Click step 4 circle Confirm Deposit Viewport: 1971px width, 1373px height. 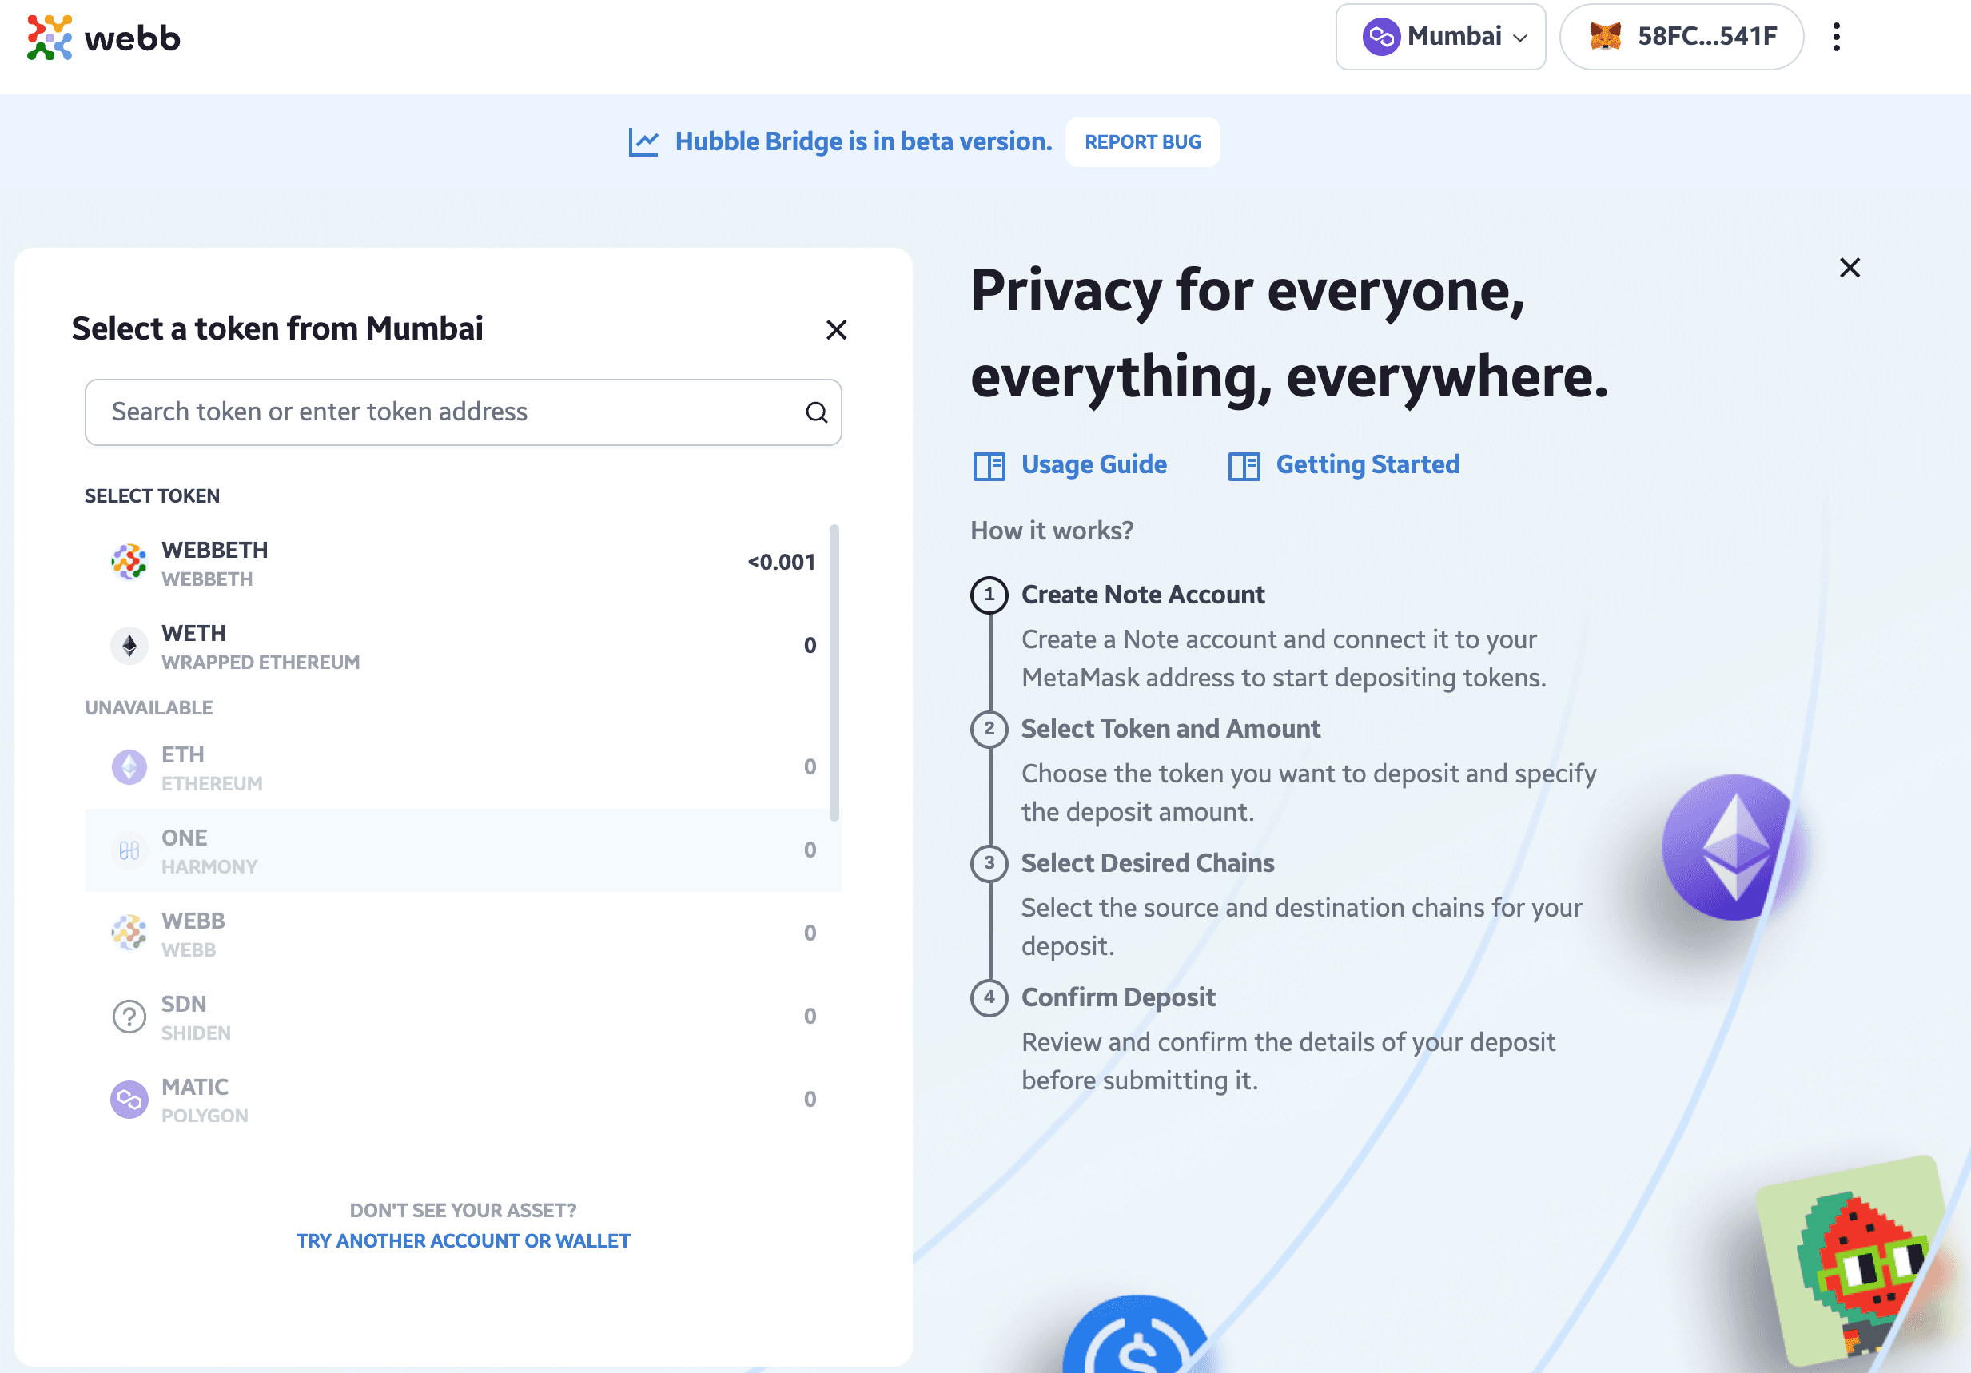pyautogui.click(x=989, y=997)
